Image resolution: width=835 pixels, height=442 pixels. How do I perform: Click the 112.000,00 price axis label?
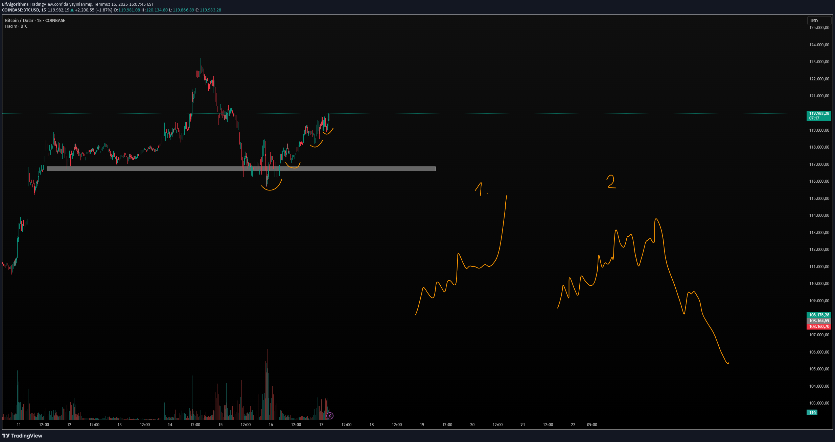(819, 250)
